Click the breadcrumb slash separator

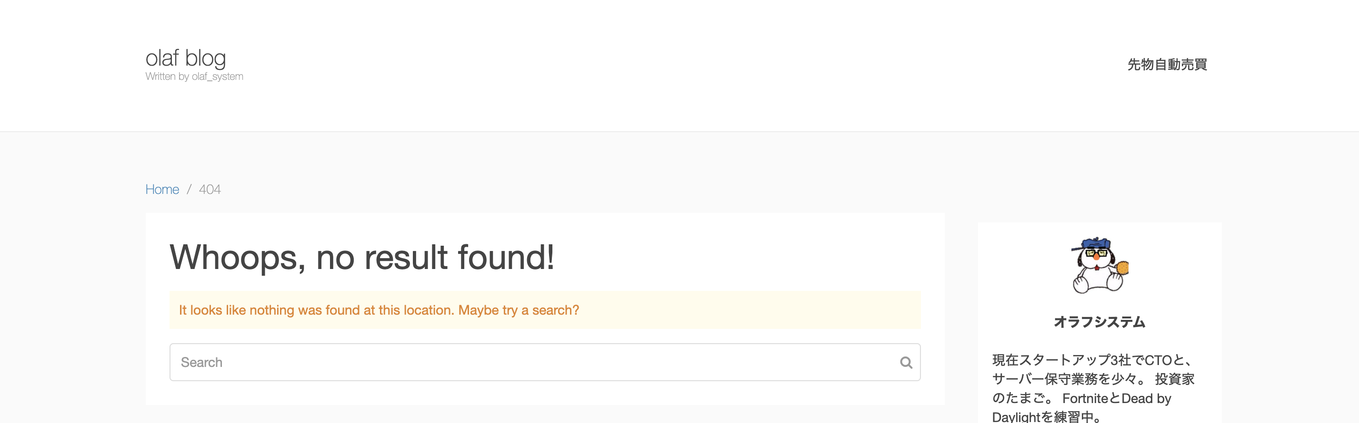tap(189, 190)
